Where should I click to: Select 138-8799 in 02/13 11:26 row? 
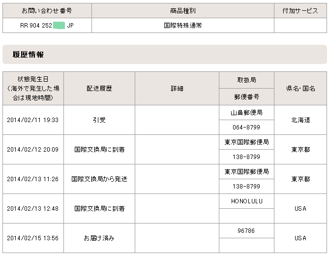pos(246,187)
